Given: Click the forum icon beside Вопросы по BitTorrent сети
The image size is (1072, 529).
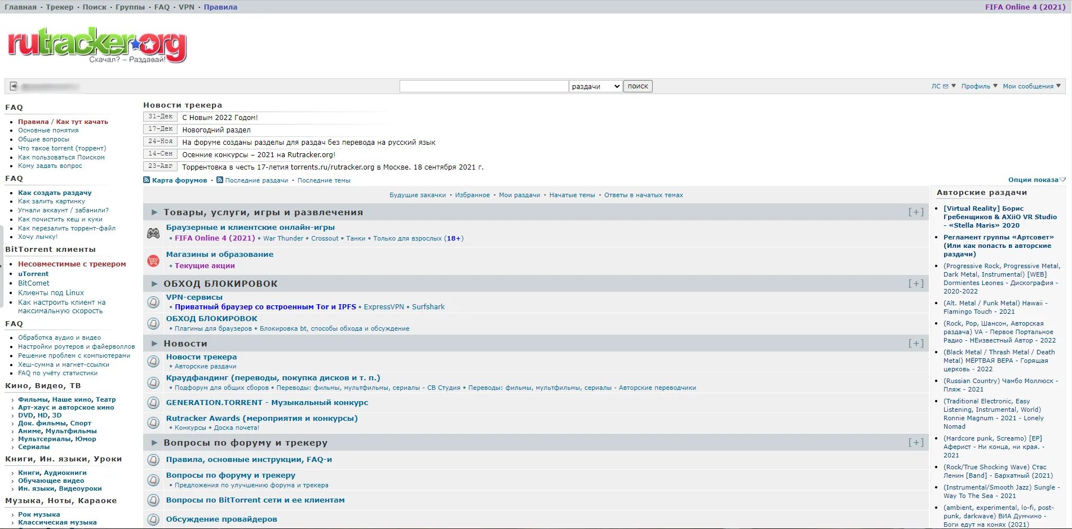Looking at the screenshot, I should coord(153,500).
